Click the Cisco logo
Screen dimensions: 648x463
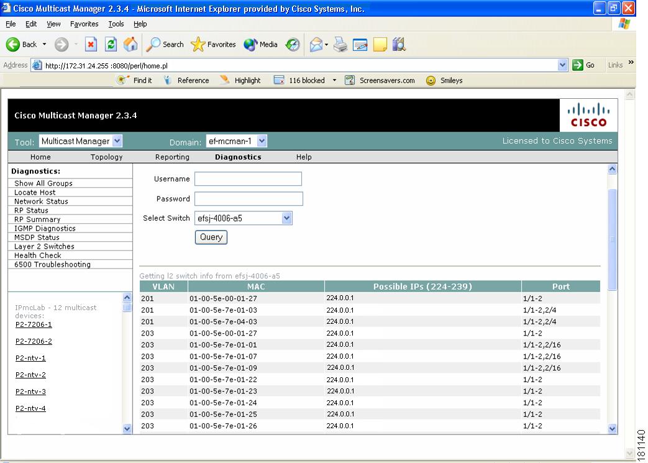[x=588, y=116]
